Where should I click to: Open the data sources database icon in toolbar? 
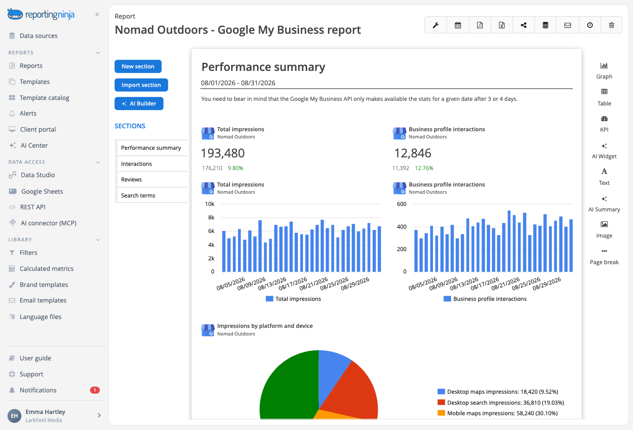tap(546, 25)
